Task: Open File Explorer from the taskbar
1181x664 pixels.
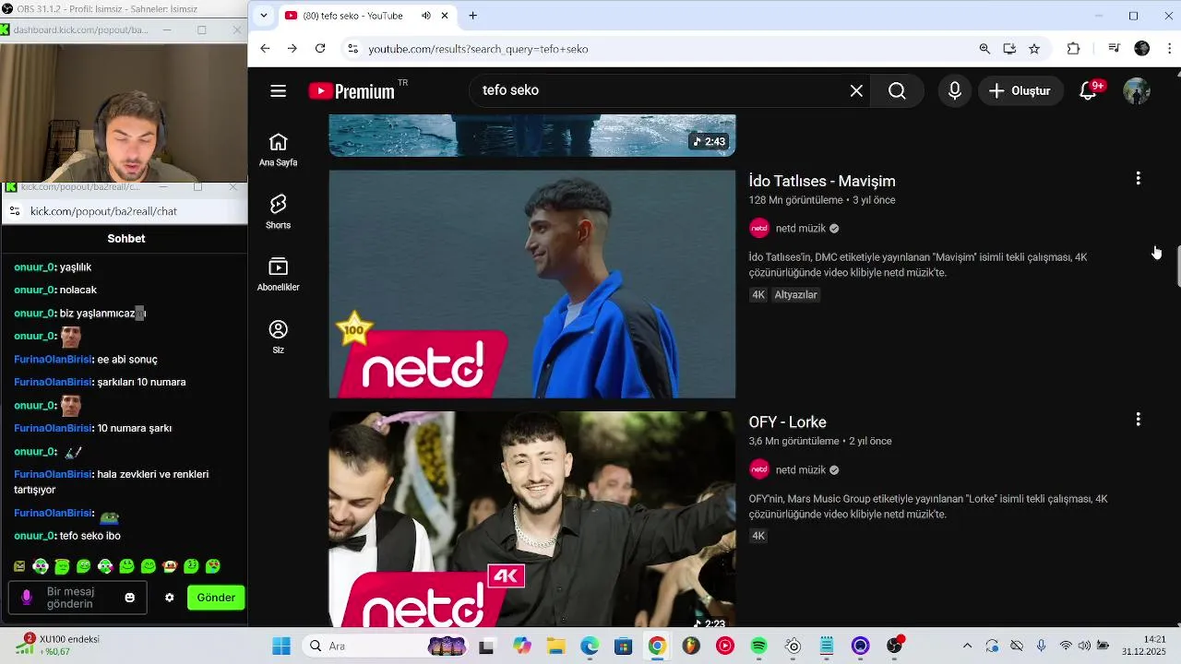Action: (555, 646)
